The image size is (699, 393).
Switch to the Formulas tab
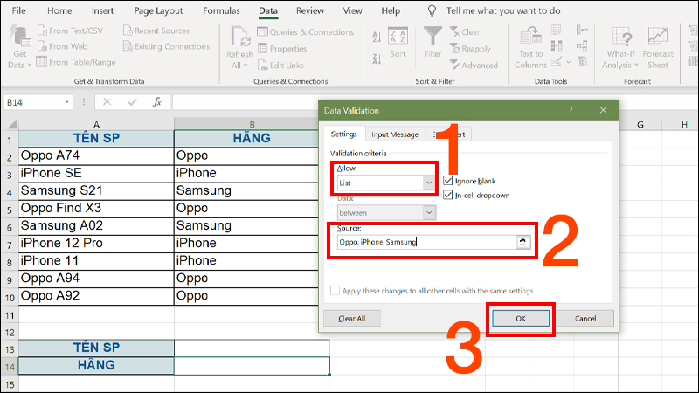pos(221,10)
